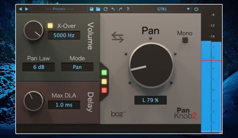Image resolution: width=238 pixels, height=138 pixels.
Task: Click the -12 meter scale mark
Action: (x=212, y=26)
